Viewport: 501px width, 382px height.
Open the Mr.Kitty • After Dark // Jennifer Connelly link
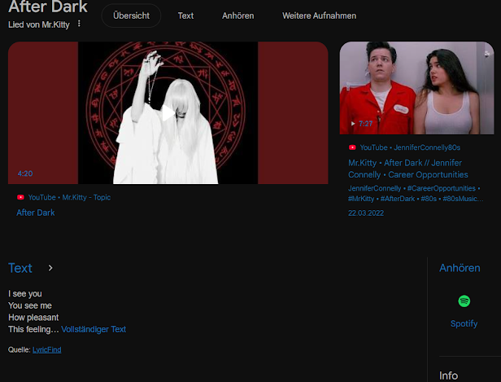click(x=408, y=169)
